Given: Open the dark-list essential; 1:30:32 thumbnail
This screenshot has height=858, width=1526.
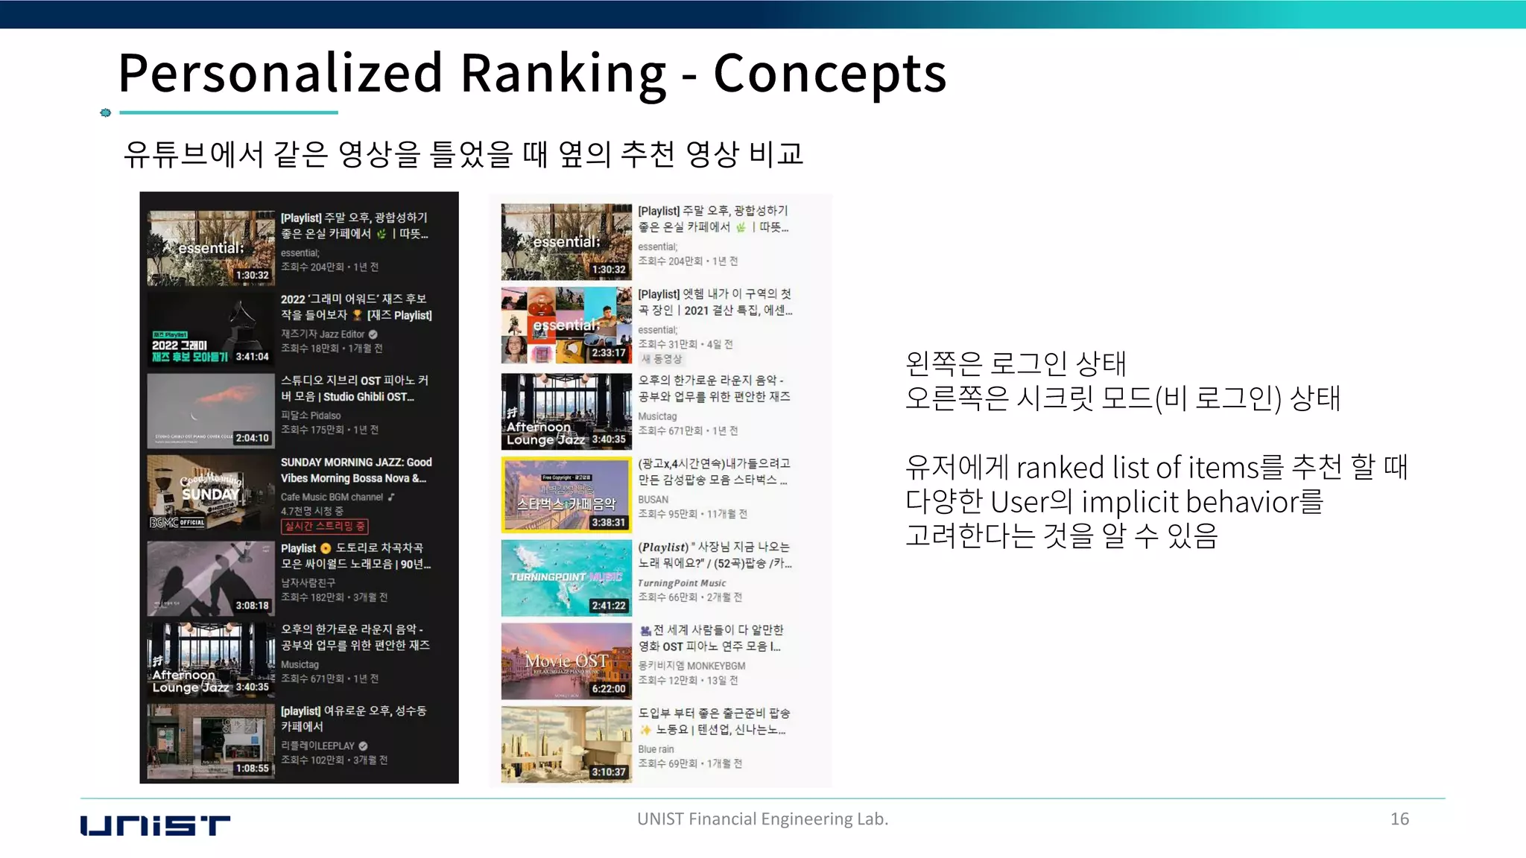Looking at the screenshot, I should pyautogui.click(x=211, y=248).
